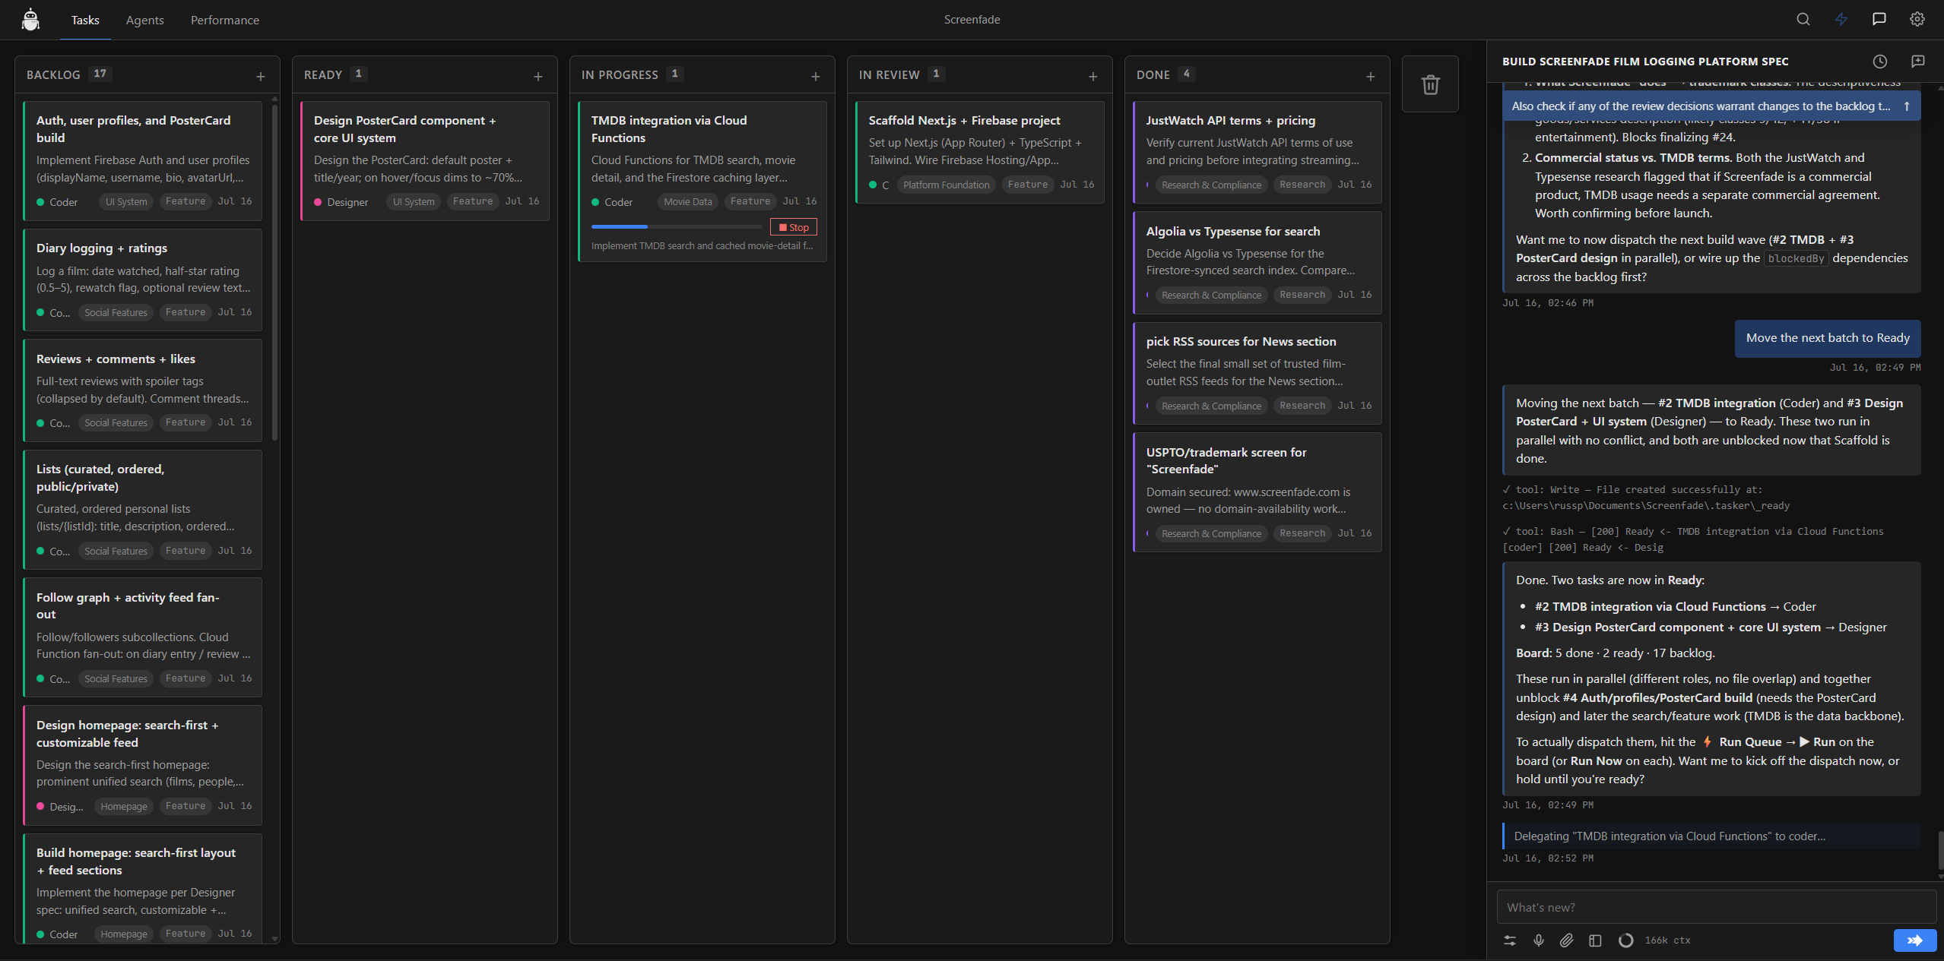Jump up using arrow on pinned message banner
The image size is (1944, 961).
point(1907,106)
